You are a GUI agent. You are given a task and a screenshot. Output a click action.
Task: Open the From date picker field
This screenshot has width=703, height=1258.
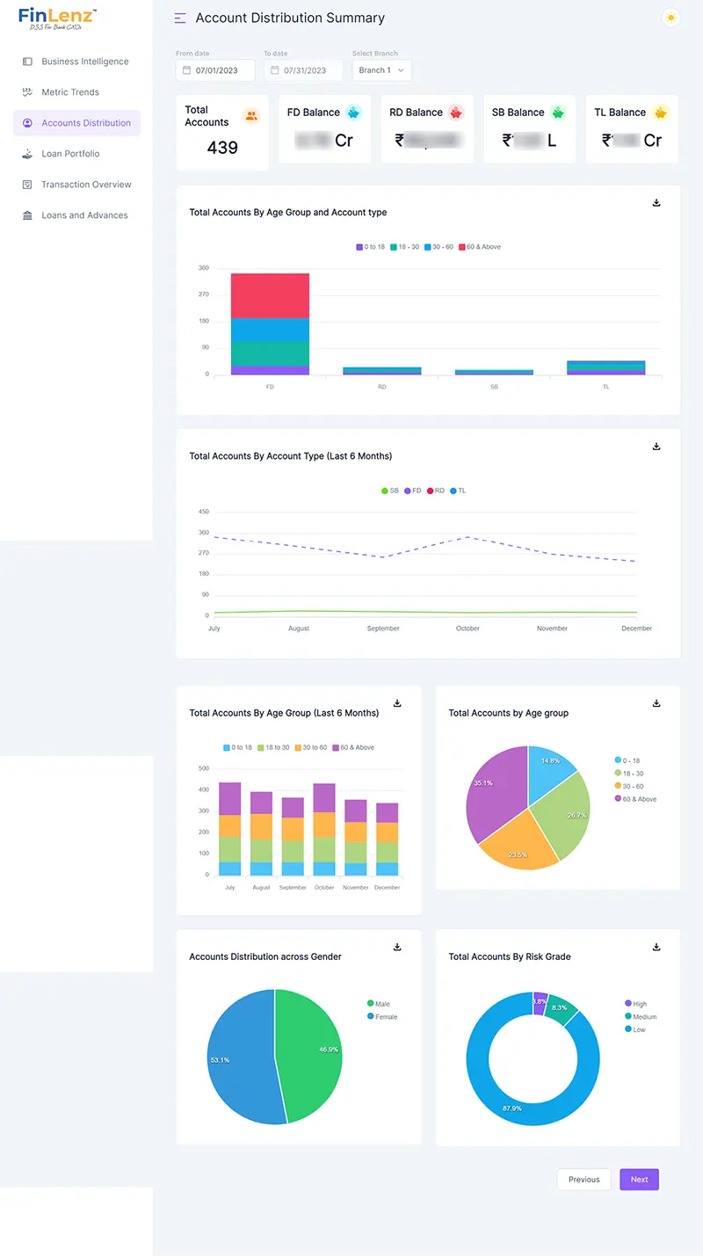[215, 70]
